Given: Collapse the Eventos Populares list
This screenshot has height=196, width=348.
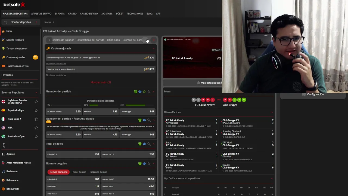Looking at the screenshot, I should 36,93.
